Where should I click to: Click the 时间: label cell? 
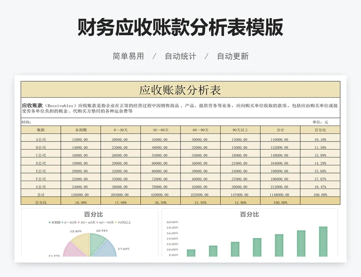27,122
